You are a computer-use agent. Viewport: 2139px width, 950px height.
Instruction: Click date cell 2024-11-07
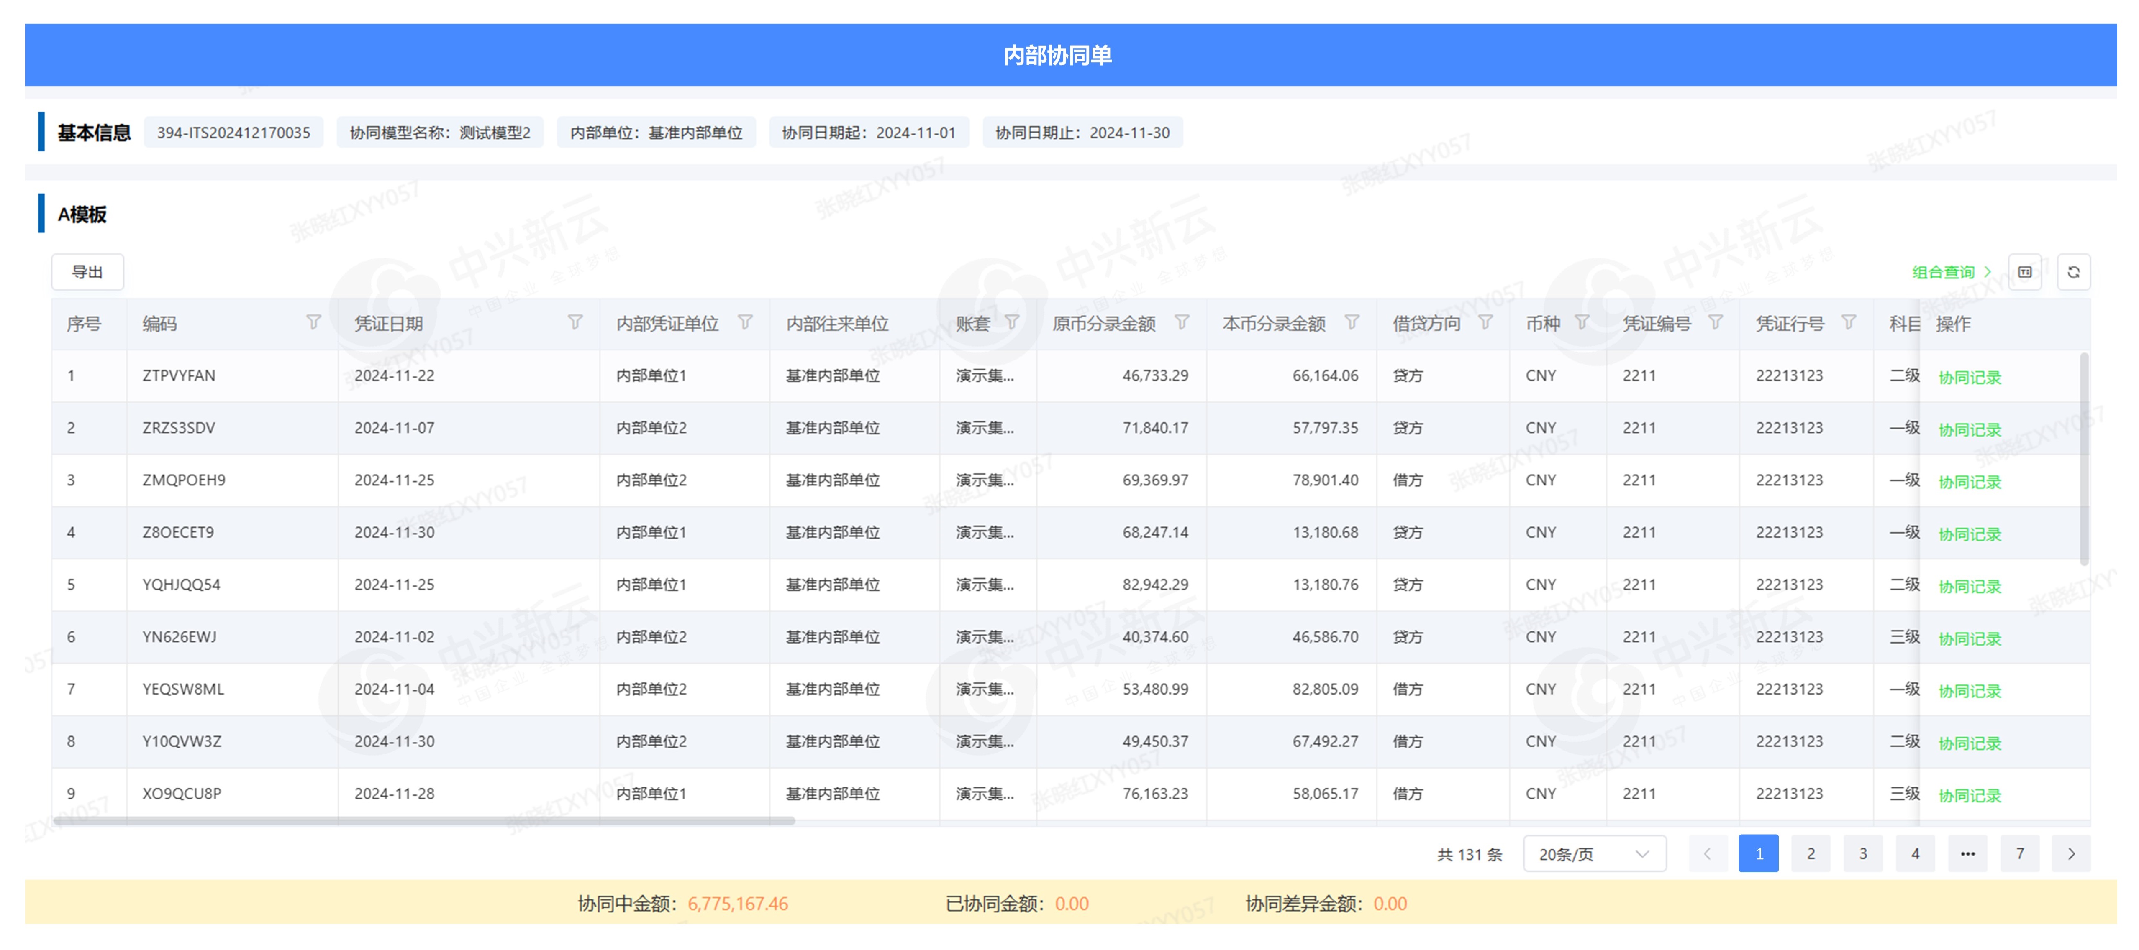[395, 428]
